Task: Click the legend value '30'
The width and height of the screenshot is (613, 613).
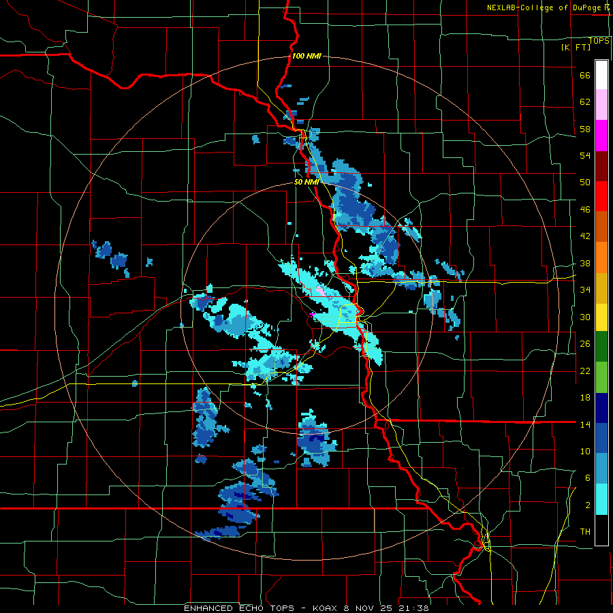Action: 585,317
